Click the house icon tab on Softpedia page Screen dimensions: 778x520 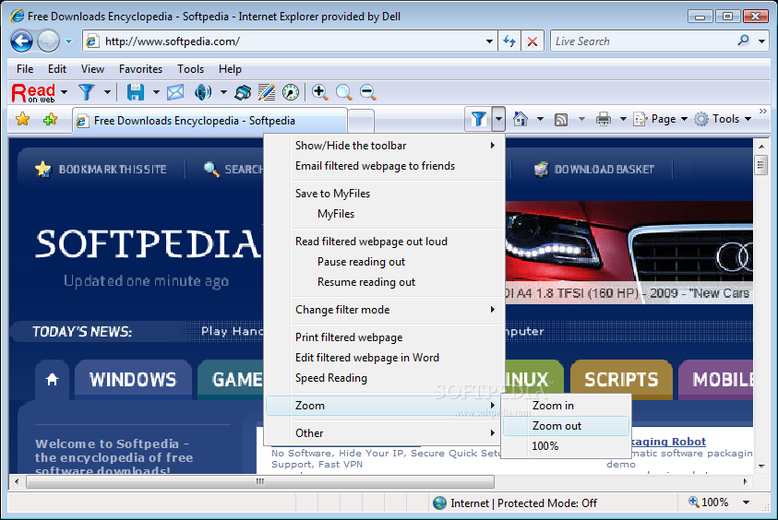(x=52, y=380)
